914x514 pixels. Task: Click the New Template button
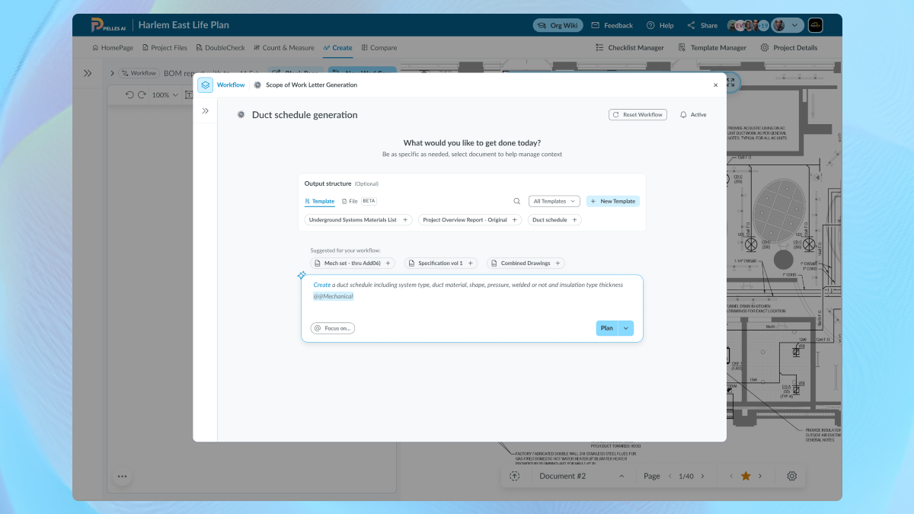pyautogui.click(x=612, y=201)
